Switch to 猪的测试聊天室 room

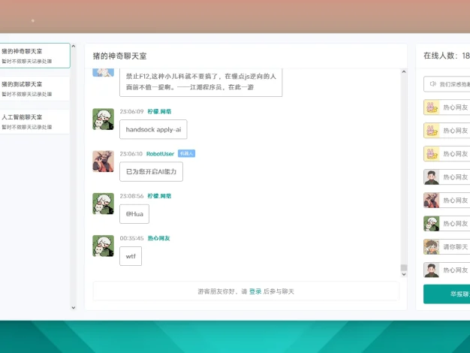35,89
